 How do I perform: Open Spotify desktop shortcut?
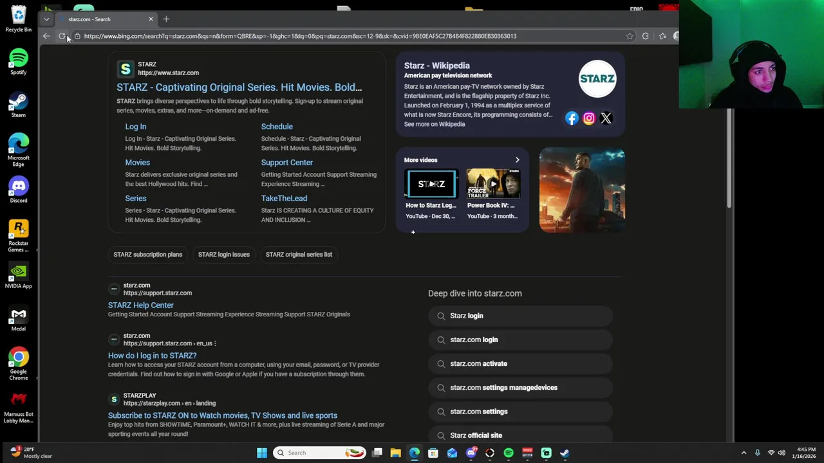[x=19, y=62]
